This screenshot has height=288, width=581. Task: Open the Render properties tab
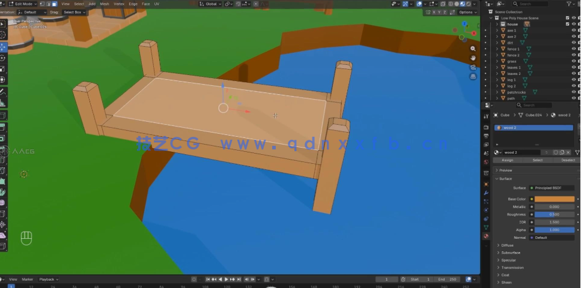coord(486,127)
